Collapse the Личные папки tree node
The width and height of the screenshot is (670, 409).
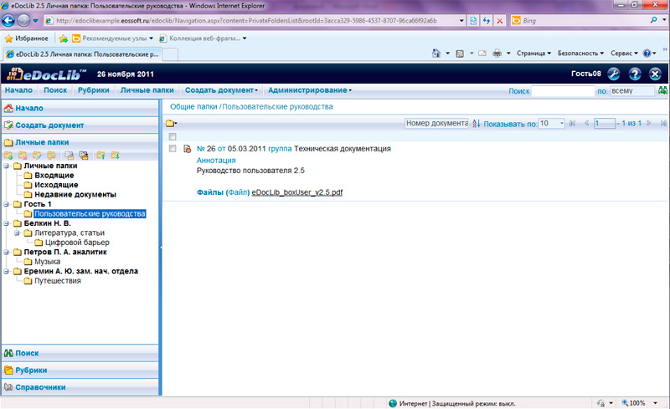[7, 166]
